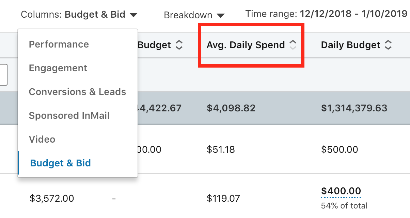Switch to Video columns view
The width and height of the screenshot is (410, 218).
tap(42, 139)
